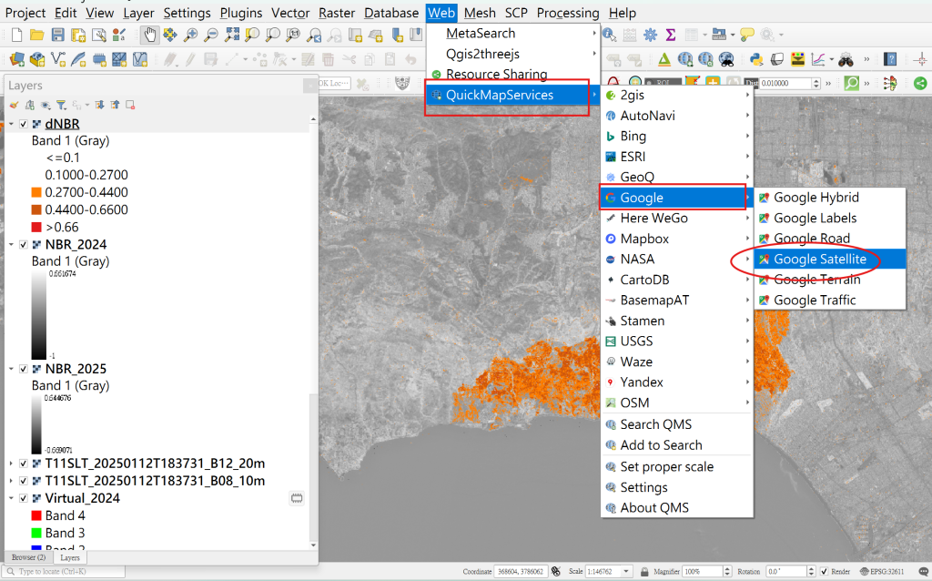
Task: Open the Raster menu
Action: 337,13
